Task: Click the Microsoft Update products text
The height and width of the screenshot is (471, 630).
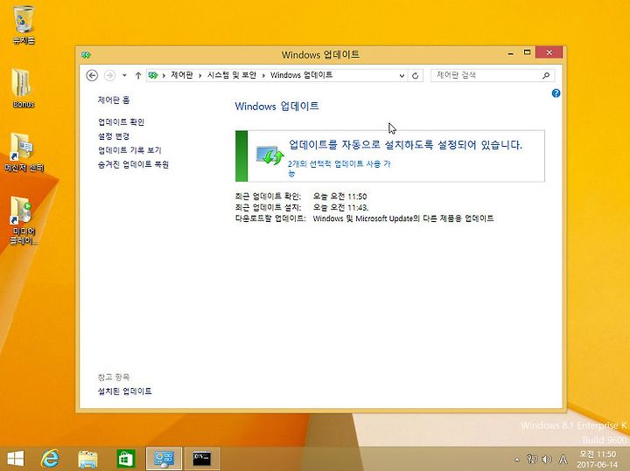Action: tap(403, 218)
